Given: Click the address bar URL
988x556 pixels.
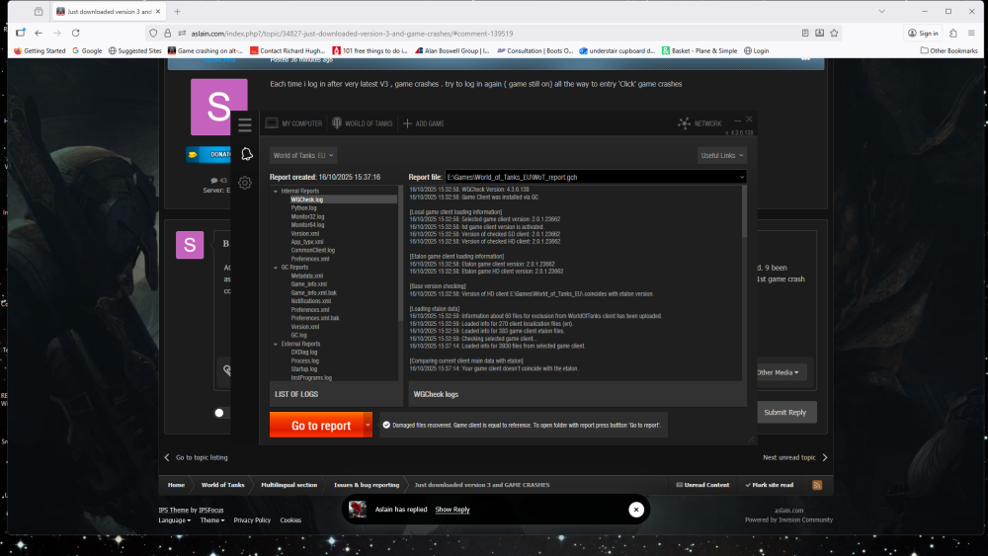Looking at the screenshot, I should [x=353, y=34].
